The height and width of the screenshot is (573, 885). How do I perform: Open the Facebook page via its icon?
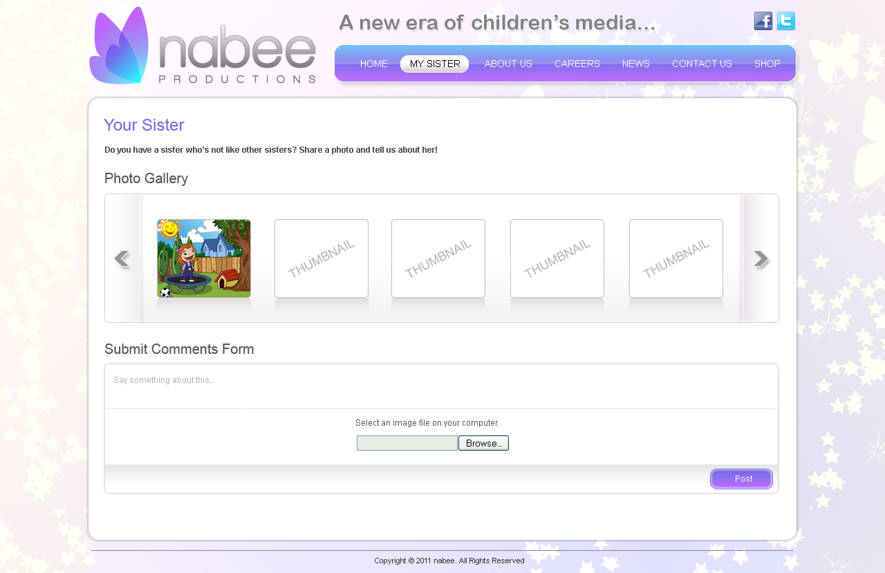coord(763,21)
